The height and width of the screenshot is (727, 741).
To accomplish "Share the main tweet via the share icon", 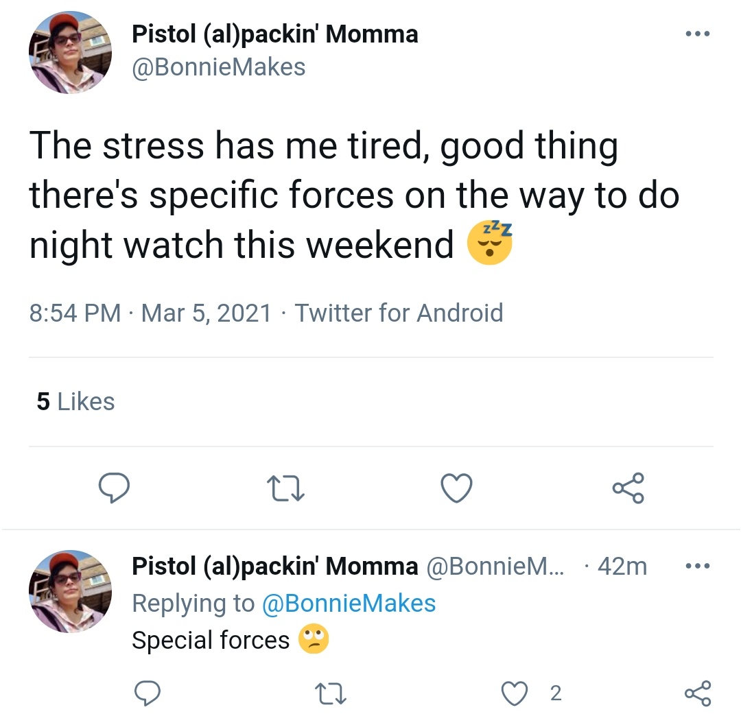I will coord(628,488).
